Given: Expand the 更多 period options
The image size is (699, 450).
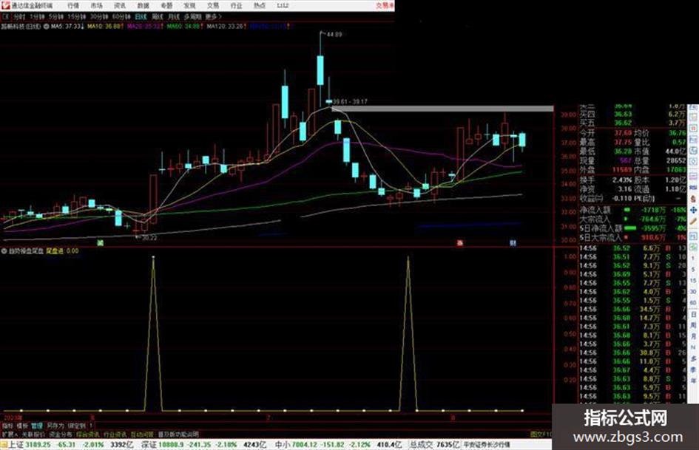Looking at the screenshot, I should point(214,16).
